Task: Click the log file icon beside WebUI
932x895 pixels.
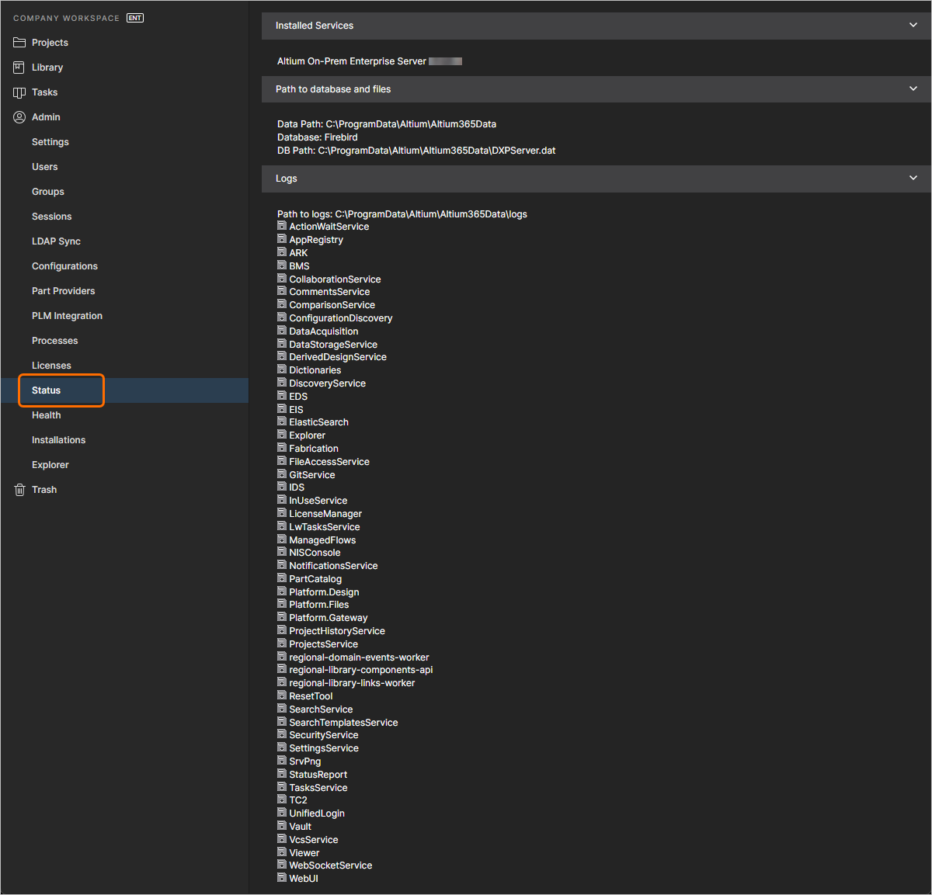Action: tap(281, 878)
